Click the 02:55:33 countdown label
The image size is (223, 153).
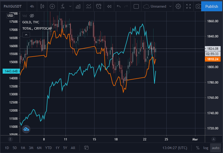[x=213, y=54]
